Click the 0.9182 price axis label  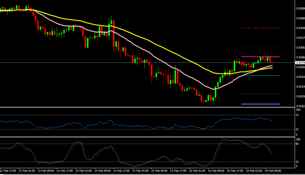click(300, 105)
